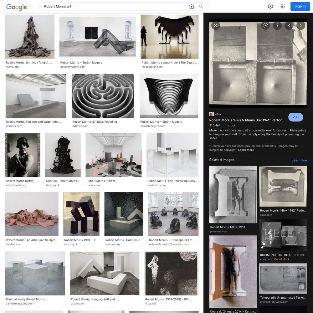The height and width of the screenshot is (313, 313).
Task: Search inside image with Lens icon
Action: point(265,26)
